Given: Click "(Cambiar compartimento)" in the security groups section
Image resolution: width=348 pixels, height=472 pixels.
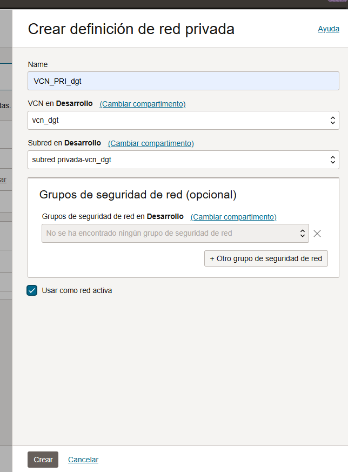Looking at the screenshot, I should pyautogui.click(x=233, y=216).
